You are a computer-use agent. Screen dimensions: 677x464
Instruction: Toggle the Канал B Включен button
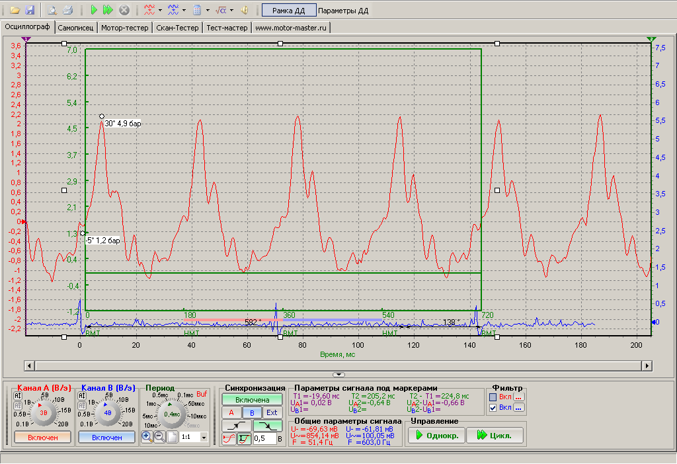pyautogui.click(x=106, y=438)
